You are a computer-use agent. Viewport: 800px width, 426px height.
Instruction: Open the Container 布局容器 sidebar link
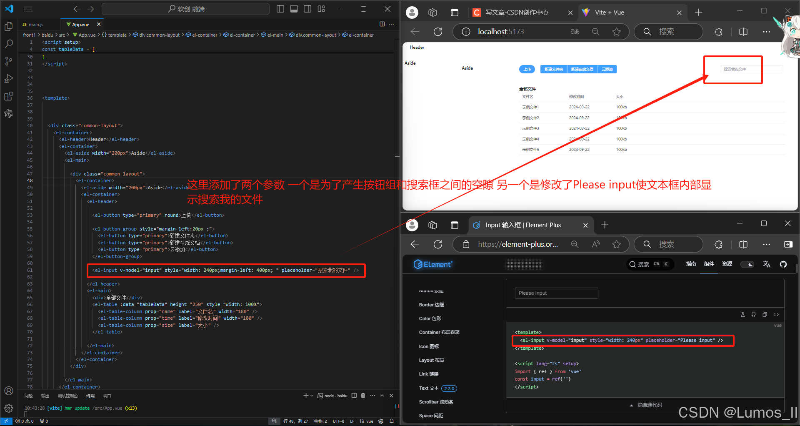pos(439,332)
